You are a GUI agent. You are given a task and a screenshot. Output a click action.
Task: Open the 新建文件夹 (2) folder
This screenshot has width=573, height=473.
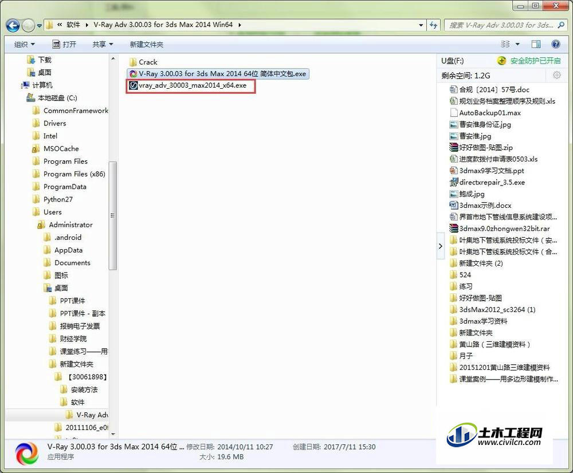(476, 263)
